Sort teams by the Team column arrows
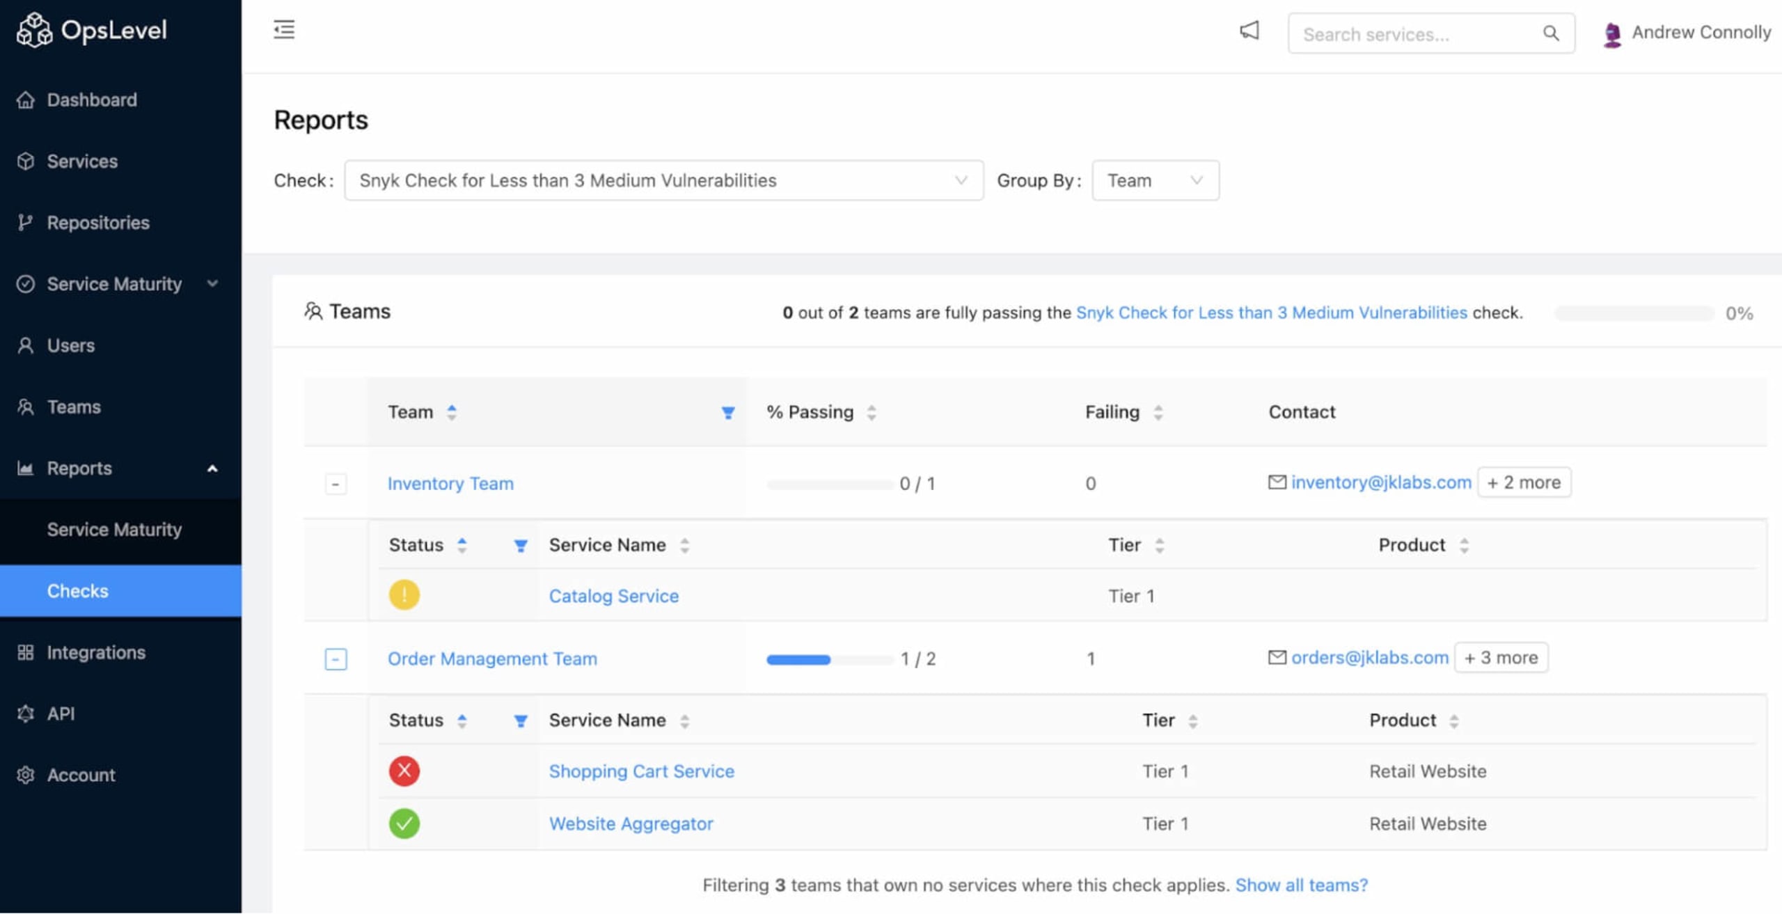1782x914 pixels. click(452, 412)
